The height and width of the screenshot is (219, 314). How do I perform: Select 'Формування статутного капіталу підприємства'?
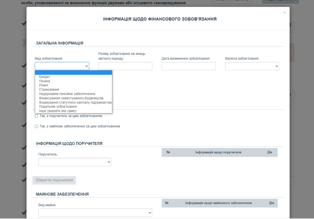coord(75,102)
